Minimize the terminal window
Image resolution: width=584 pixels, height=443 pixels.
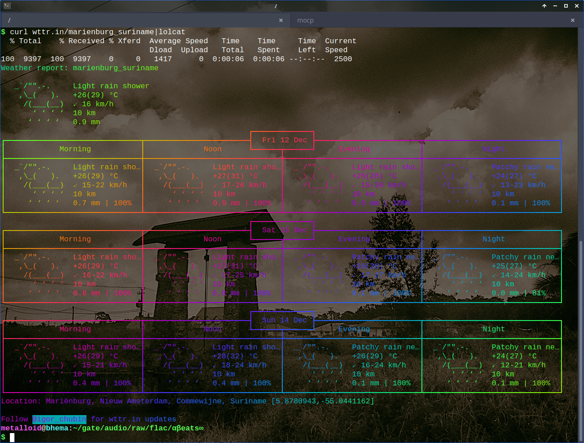pyautogui.click(x=555, y=6)
